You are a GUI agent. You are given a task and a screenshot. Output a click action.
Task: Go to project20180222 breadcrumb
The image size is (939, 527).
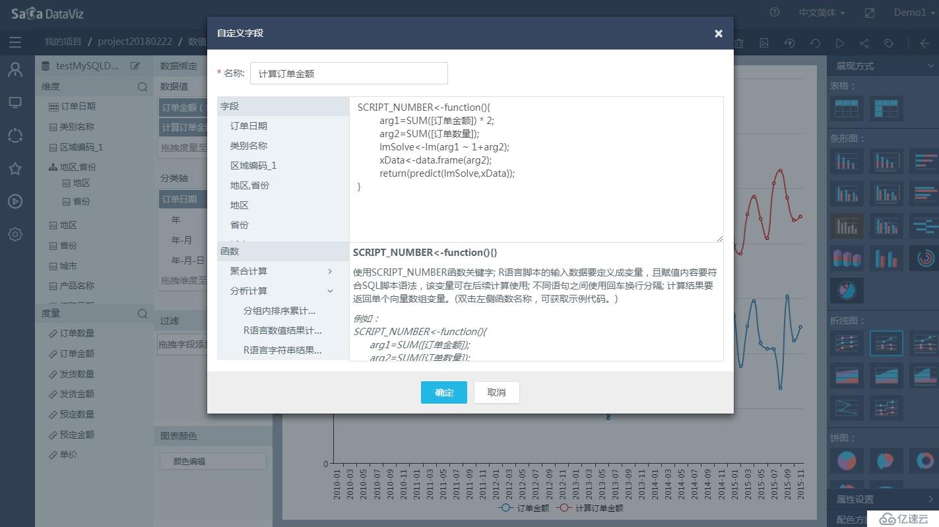click(x=135, y=42)
